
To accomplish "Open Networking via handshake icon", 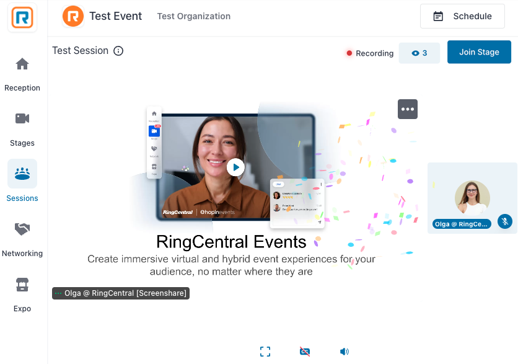I will pyautogui.click(x=22, y=229).
